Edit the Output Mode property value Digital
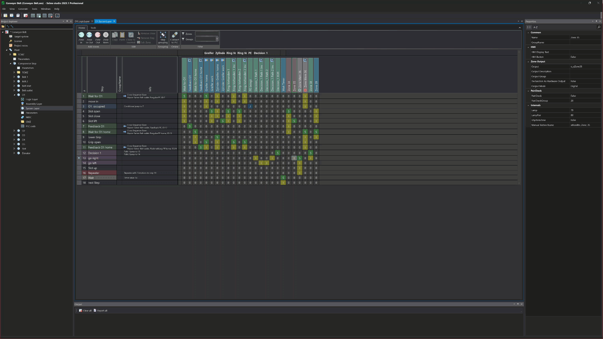This screenshot has height=339, width=603. 585,86
